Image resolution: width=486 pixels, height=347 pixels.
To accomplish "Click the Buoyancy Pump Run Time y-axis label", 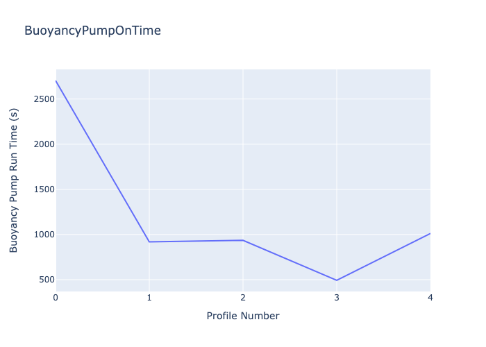I will coord(13,180).
